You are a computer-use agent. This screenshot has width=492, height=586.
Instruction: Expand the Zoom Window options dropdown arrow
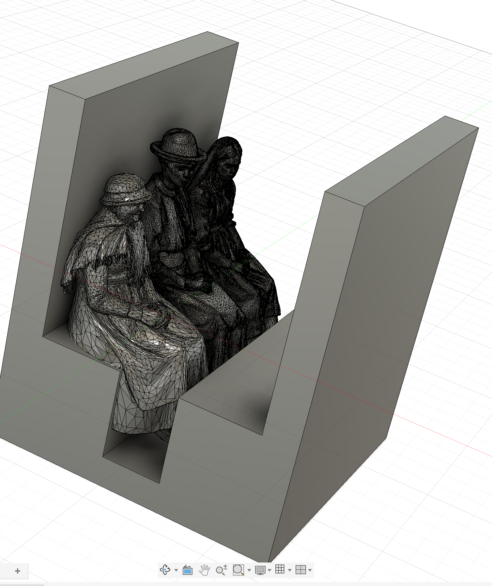tap(249, 570)
